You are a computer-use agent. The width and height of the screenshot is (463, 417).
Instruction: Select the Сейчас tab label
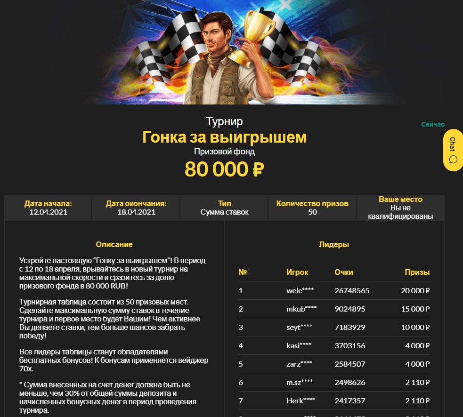pos(432,124)
